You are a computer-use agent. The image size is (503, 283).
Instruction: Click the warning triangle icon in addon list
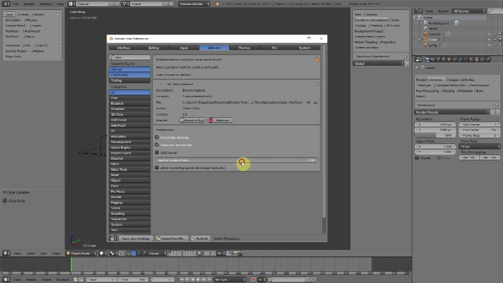317,60
